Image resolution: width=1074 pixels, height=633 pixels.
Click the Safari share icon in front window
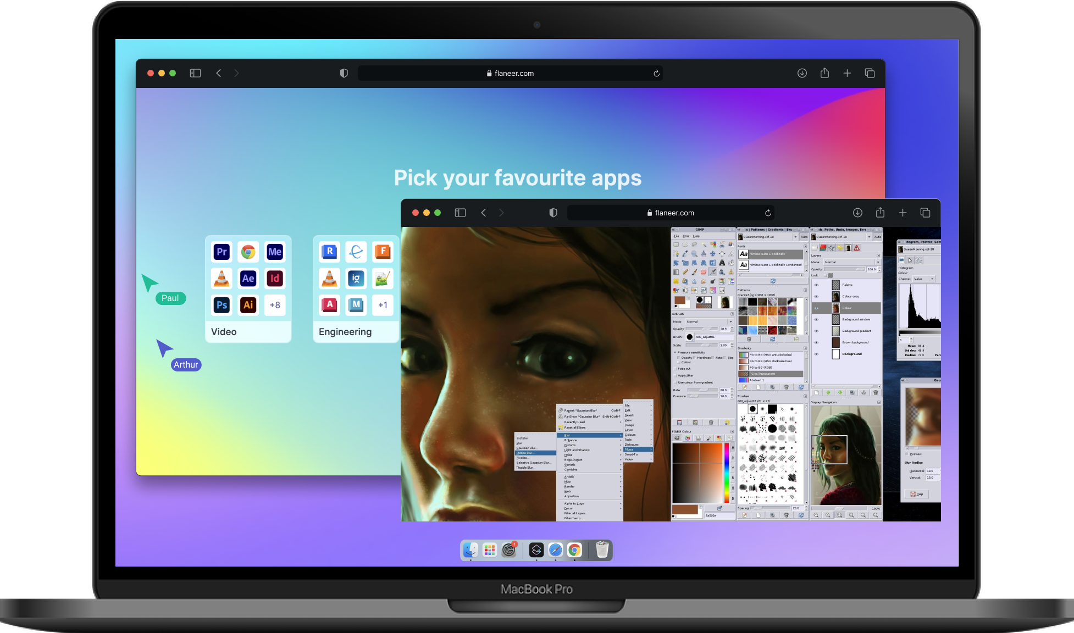pos(880,213)
